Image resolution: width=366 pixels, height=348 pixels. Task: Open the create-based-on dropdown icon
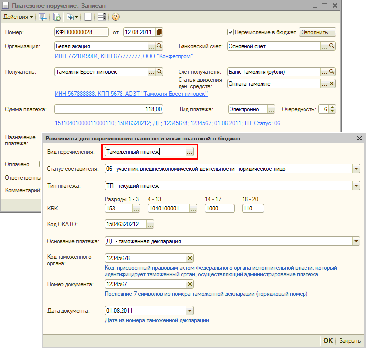pos(72,17)
